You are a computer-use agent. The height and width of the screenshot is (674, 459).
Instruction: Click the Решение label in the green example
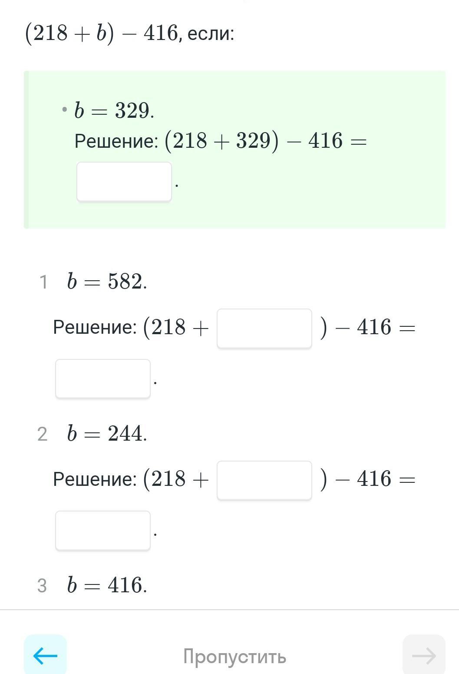116,141
